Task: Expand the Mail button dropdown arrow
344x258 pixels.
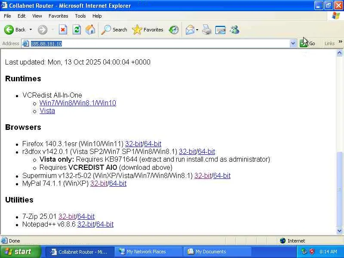Action: 197,30
